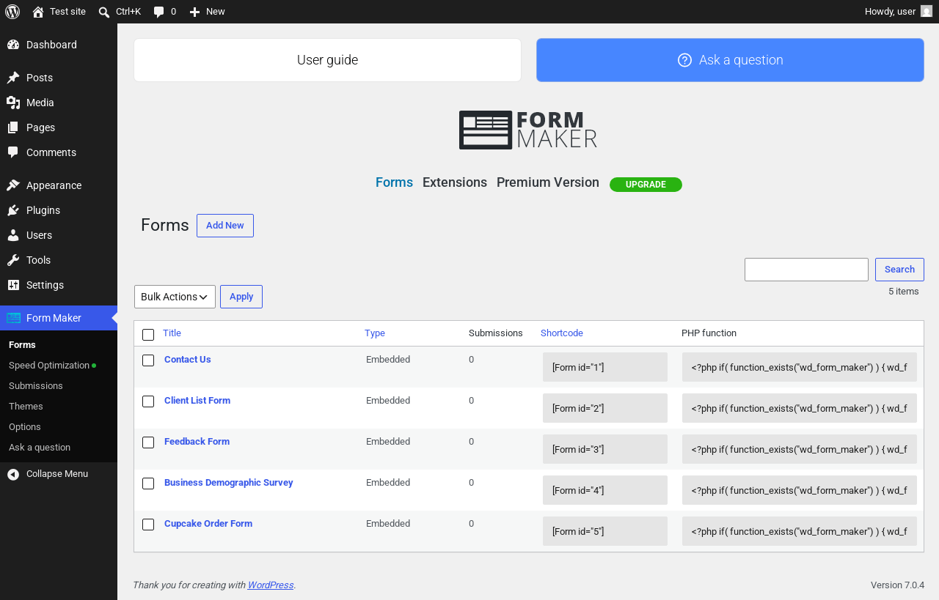Screen dimensions: 939x600
Task: Sort forms by Title column
Action: [172, 333]
